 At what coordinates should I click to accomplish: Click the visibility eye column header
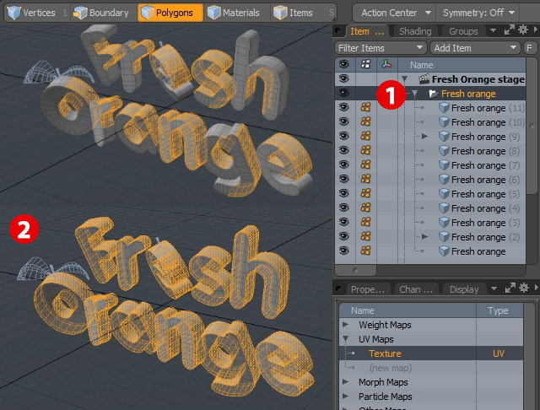tap(344, 64)
